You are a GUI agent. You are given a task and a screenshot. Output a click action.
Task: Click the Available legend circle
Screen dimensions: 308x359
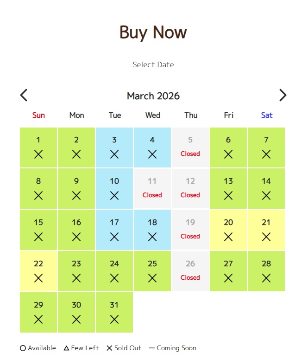[23, 348]
